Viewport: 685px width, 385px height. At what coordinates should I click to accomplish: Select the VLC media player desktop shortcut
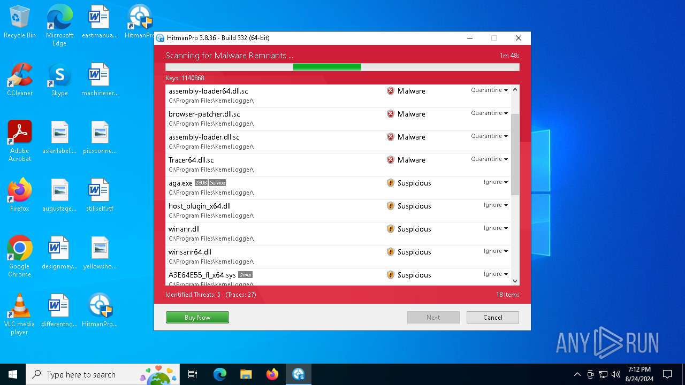point(20,314)
